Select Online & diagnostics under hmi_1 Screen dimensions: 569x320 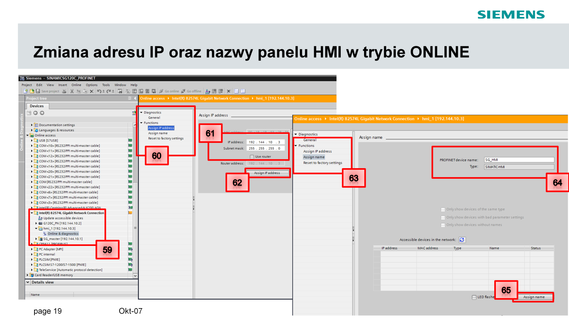[63, 233]
